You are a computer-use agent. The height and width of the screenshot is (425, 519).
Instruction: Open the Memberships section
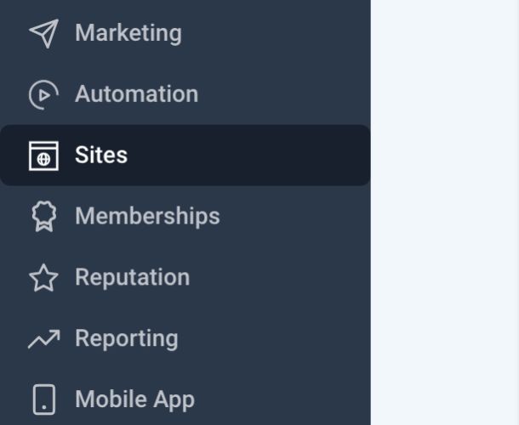tap(147, 217)
